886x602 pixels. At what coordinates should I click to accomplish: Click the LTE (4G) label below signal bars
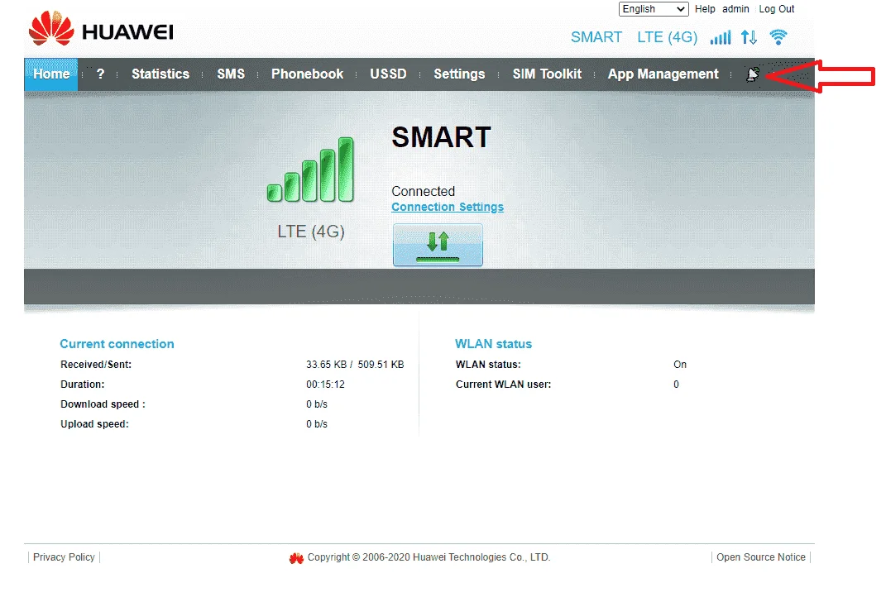point(311,232)
